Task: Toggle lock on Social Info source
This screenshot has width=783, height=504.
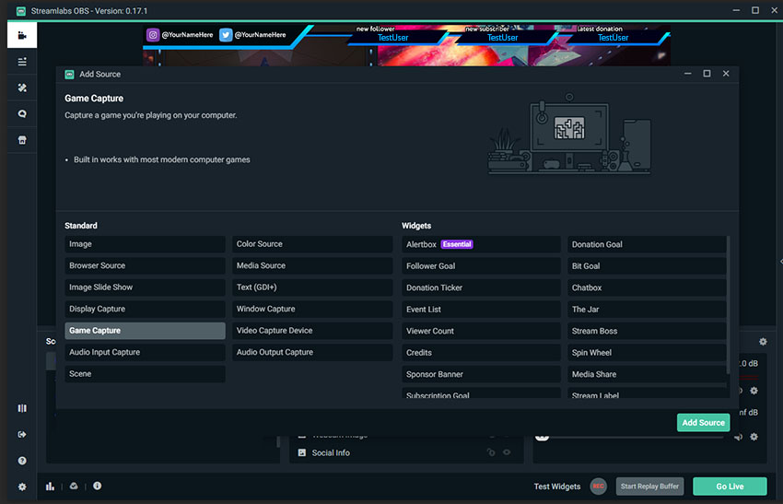Action: coord(491,452)
